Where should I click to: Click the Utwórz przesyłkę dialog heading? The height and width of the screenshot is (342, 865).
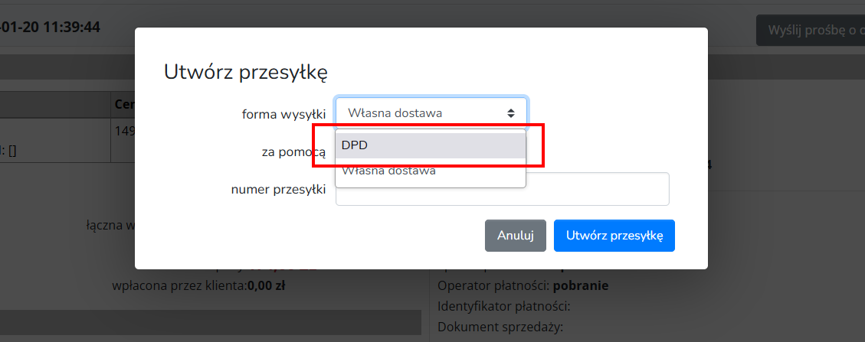(246, 73)
